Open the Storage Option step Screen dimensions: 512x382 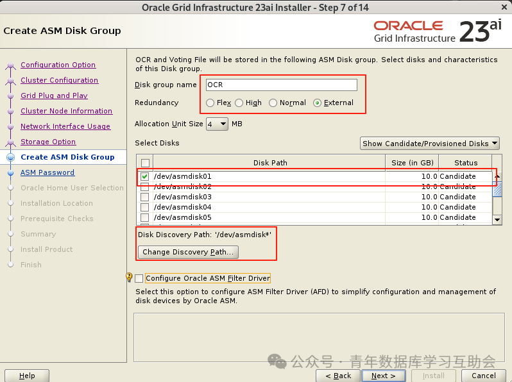[x=48, y=142]
